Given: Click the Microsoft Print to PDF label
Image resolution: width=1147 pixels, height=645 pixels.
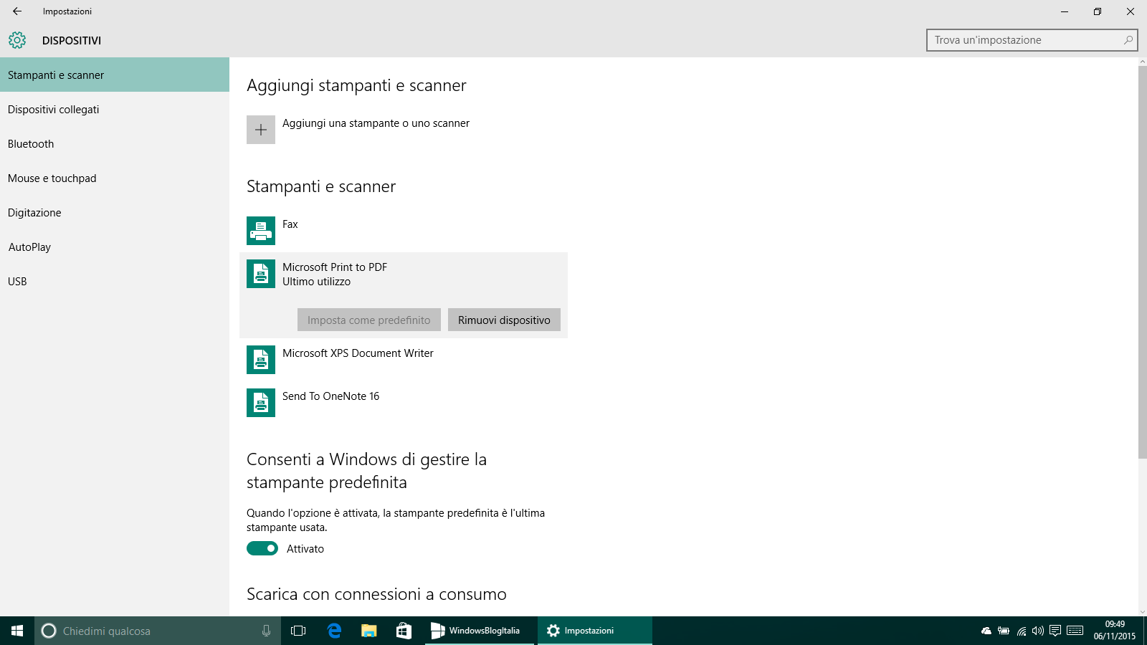Looking at the screenshot, I should click(x=335, y=267).
